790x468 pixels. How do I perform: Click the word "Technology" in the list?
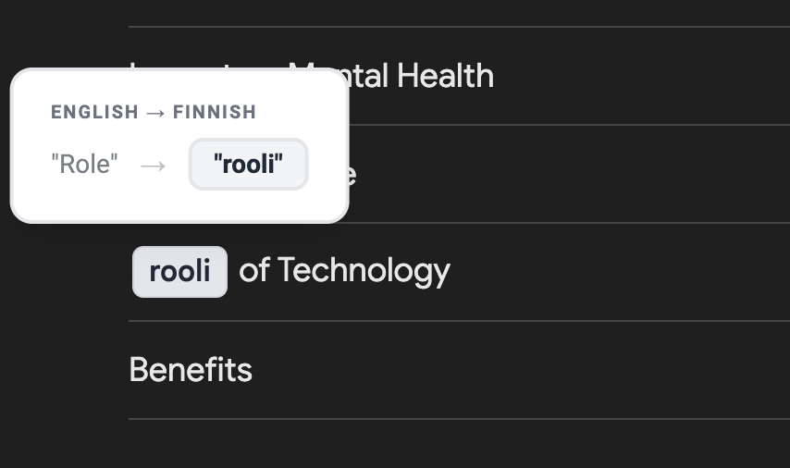(364, 271)
